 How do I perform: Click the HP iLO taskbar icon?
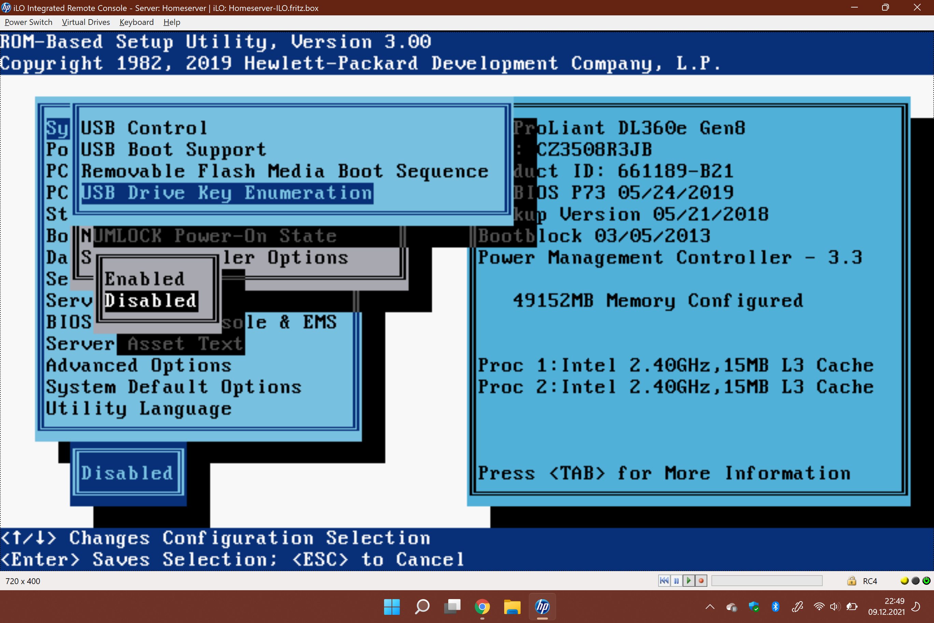[542, 607]
